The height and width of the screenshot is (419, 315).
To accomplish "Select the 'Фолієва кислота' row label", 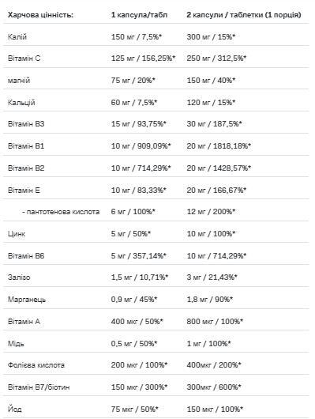I will pos(36,365).
